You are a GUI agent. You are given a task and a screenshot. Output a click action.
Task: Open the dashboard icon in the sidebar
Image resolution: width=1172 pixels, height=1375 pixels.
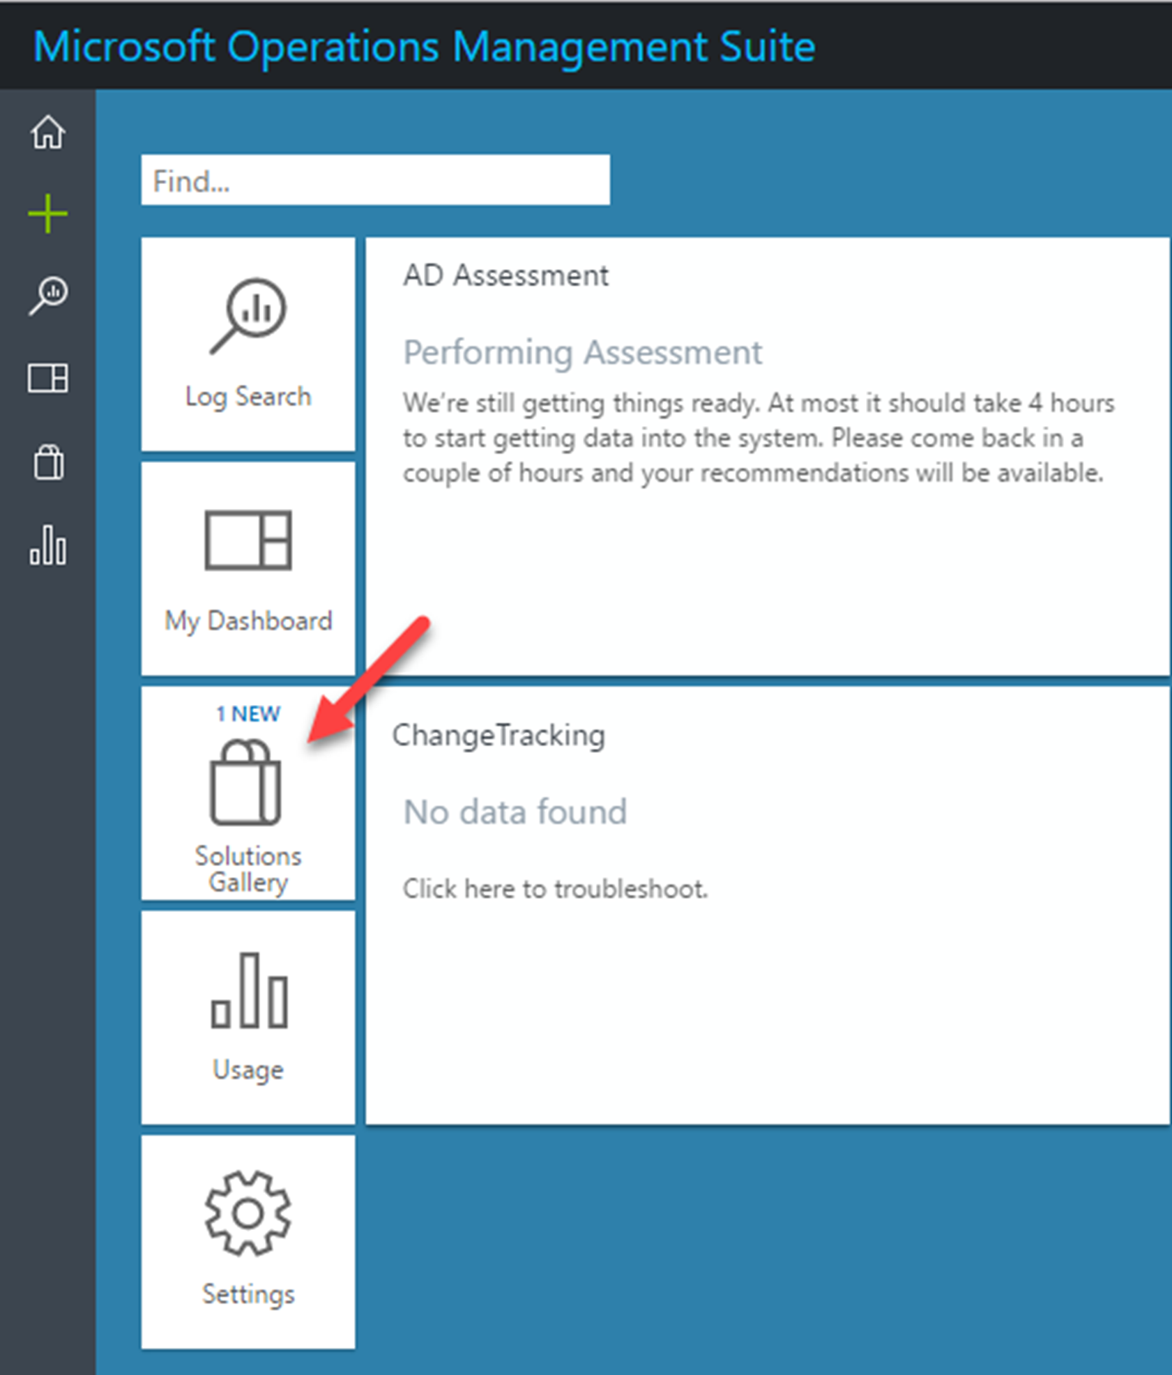point(49,379)
